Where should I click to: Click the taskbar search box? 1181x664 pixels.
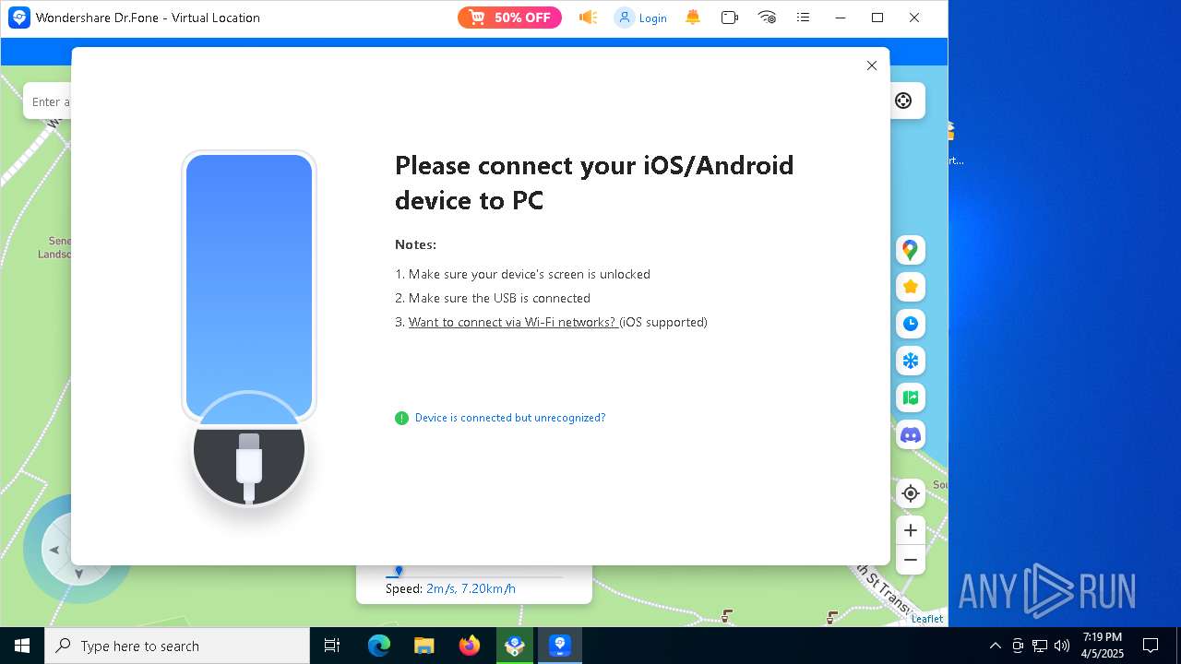pos(177,646)
